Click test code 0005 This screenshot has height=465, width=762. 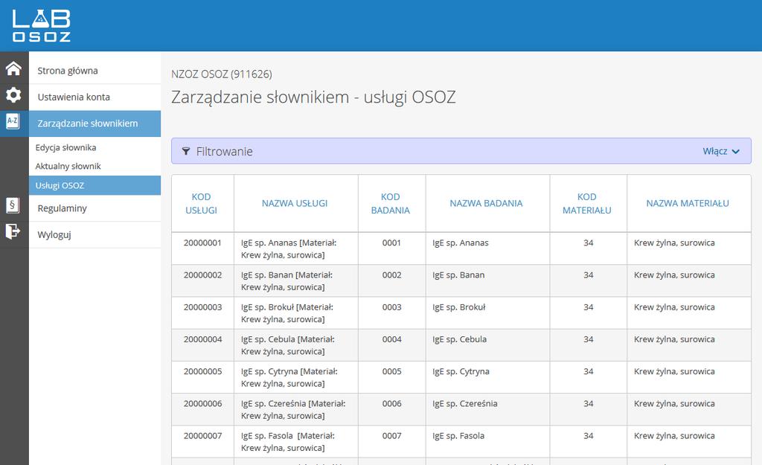[x=391, y=371]
